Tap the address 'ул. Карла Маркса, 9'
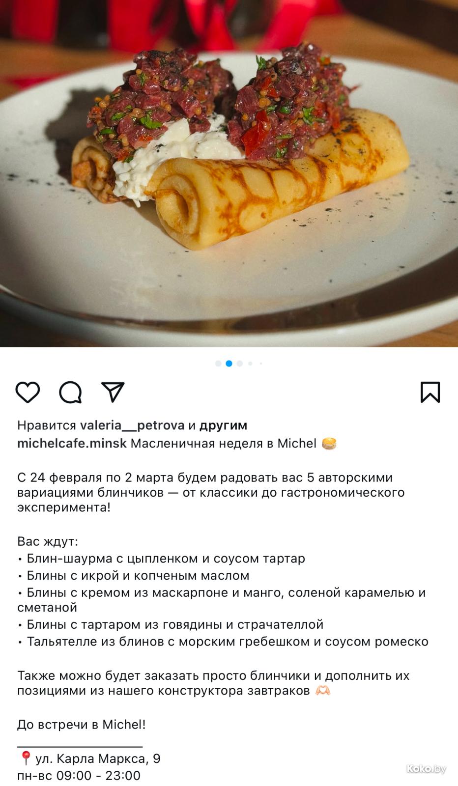Screen dimensions: 458x786 tap(98, 759)
